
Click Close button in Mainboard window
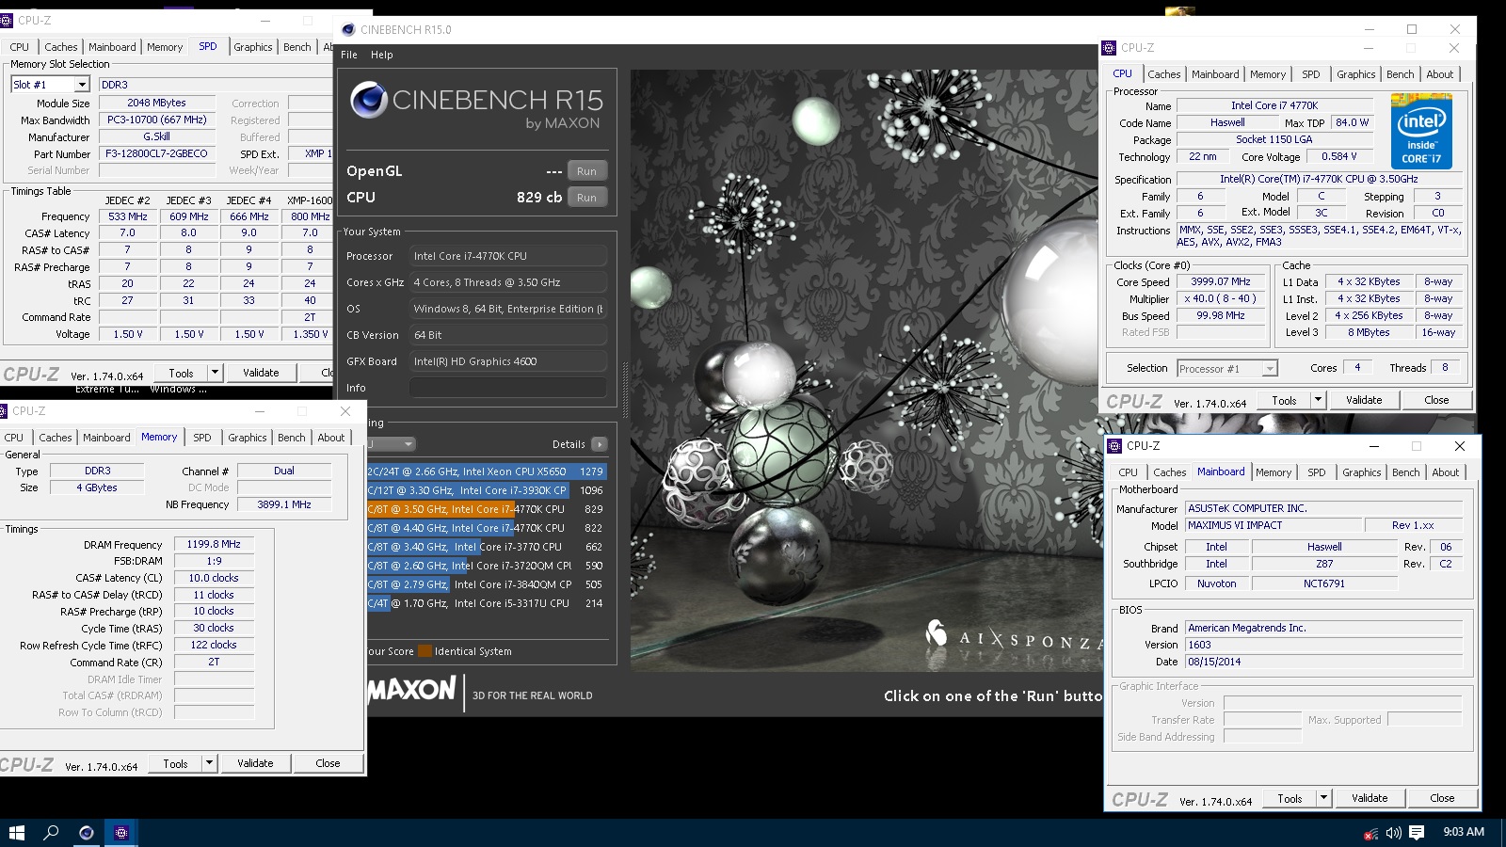click(1442, 798)
